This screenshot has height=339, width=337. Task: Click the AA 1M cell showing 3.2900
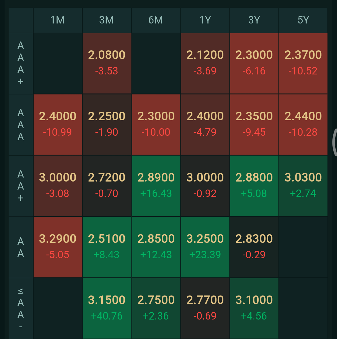tap(58, 247)
